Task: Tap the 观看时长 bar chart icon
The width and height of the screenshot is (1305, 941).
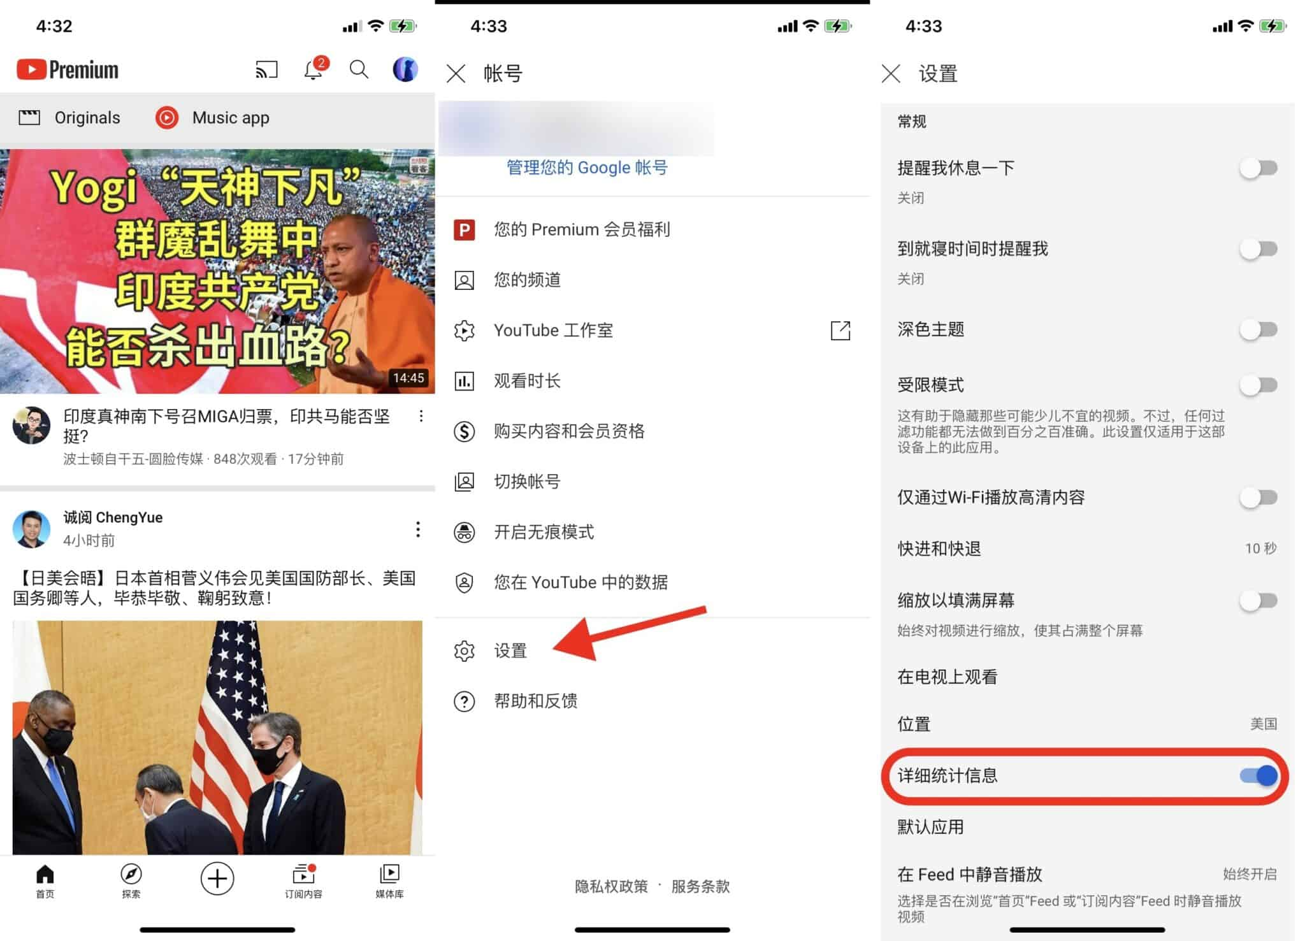Action: click(x=465, y=381)
